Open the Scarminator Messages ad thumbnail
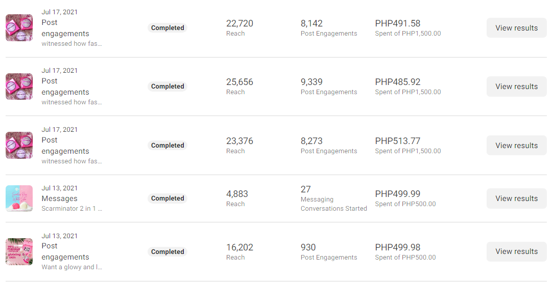 [x=19, y=198]
